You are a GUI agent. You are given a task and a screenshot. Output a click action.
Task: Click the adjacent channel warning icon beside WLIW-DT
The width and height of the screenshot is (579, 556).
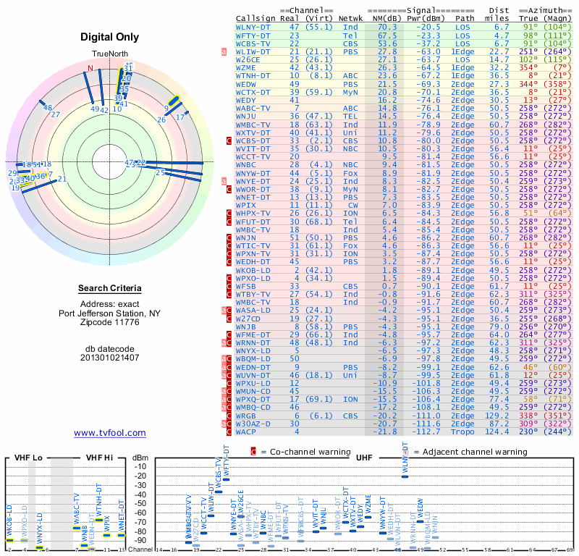[x=224, y=51]
